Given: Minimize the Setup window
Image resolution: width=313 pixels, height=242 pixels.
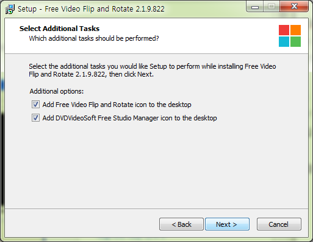Looking at the screenshot, I should (255, 7).
